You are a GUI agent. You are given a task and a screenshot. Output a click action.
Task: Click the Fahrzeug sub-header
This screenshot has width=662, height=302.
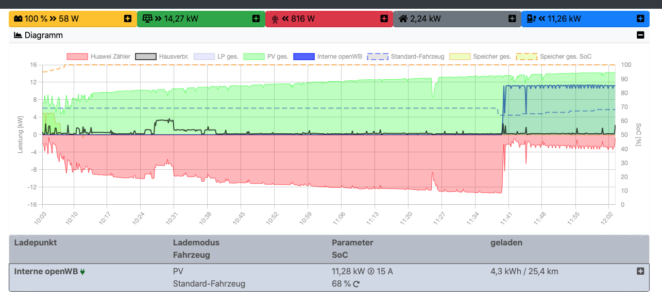point(192,255)
